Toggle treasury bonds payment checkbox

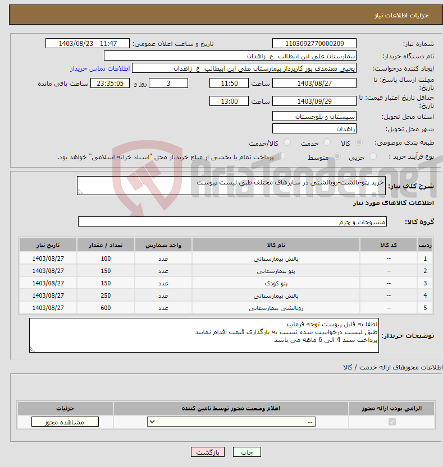pos(281,156)
